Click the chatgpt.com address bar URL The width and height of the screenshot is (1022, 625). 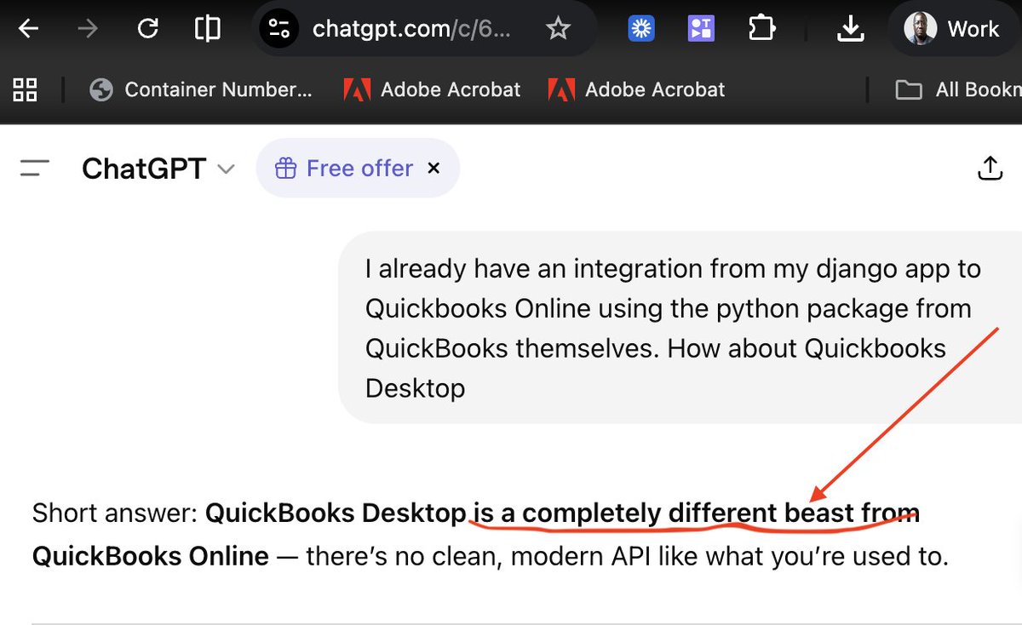point(412,29)
